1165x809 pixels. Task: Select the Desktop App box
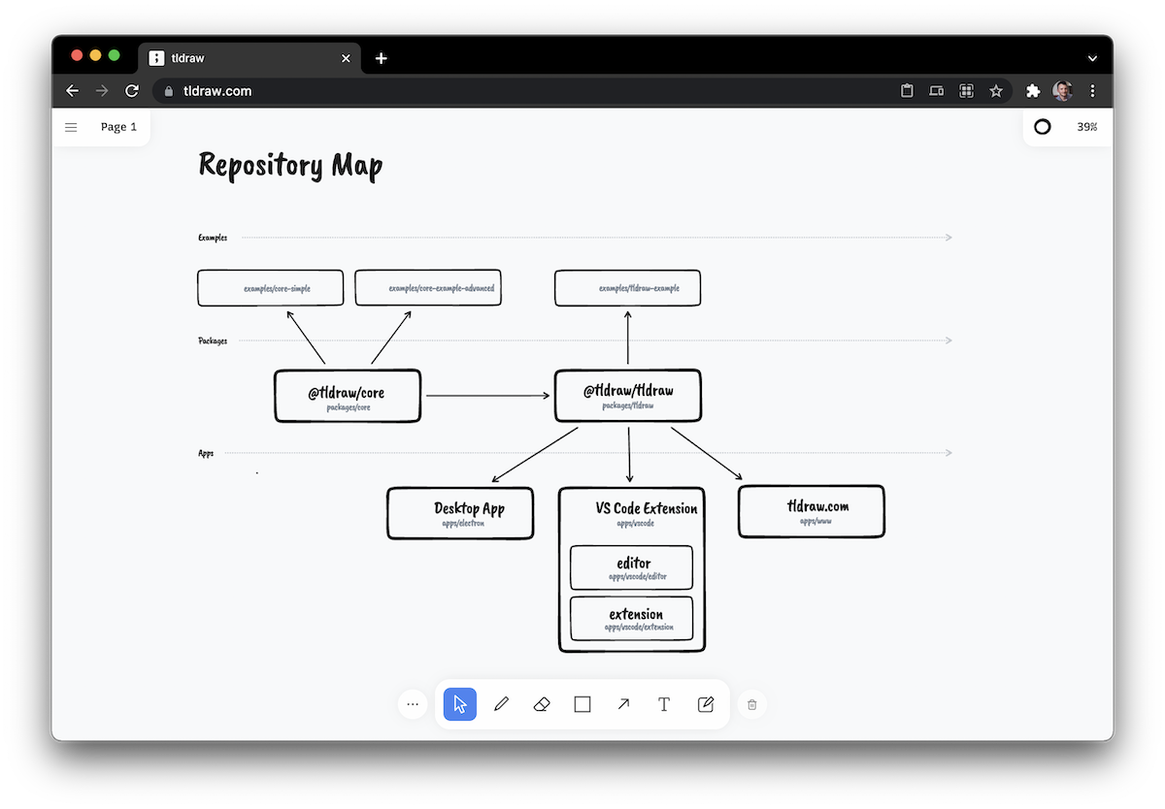tap(460, 513)
